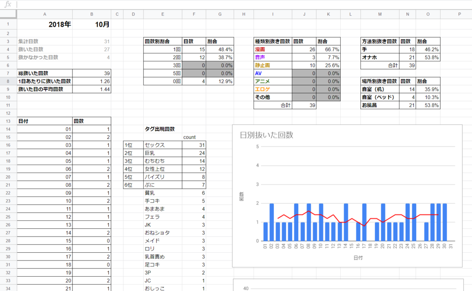Select the "38.7%" percentage cell
The width and height of the screenshot is (472, 291).
[x=220, y=57]
